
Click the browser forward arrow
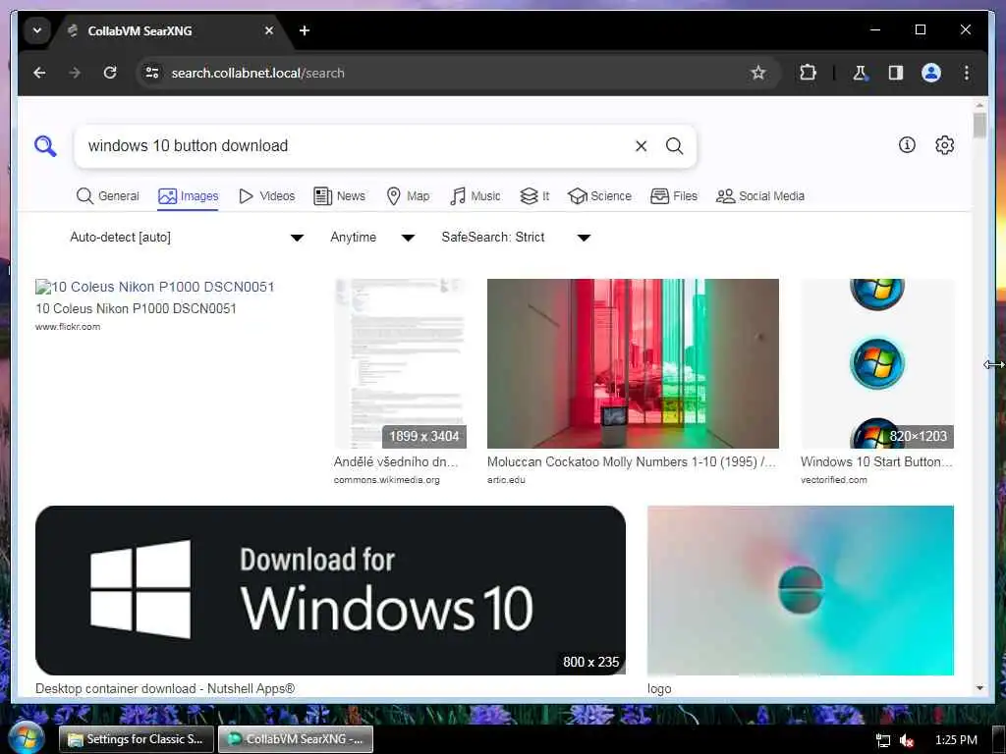[75, 73]
